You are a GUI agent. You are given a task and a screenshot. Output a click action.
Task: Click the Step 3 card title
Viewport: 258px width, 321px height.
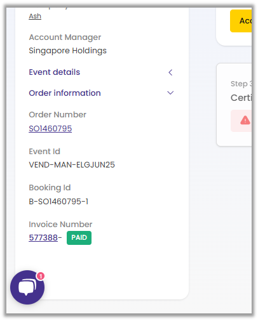click(x=241, y=98)
